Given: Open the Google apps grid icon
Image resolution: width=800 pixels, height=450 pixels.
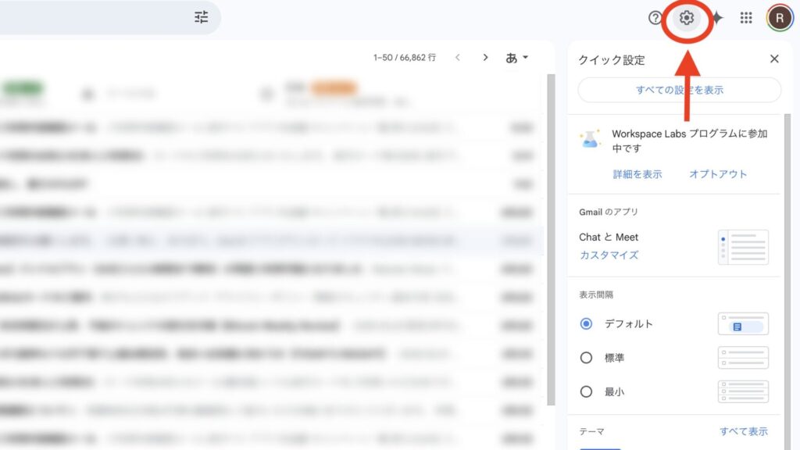Looking at the screenshot, I should (x=746, y=17).
